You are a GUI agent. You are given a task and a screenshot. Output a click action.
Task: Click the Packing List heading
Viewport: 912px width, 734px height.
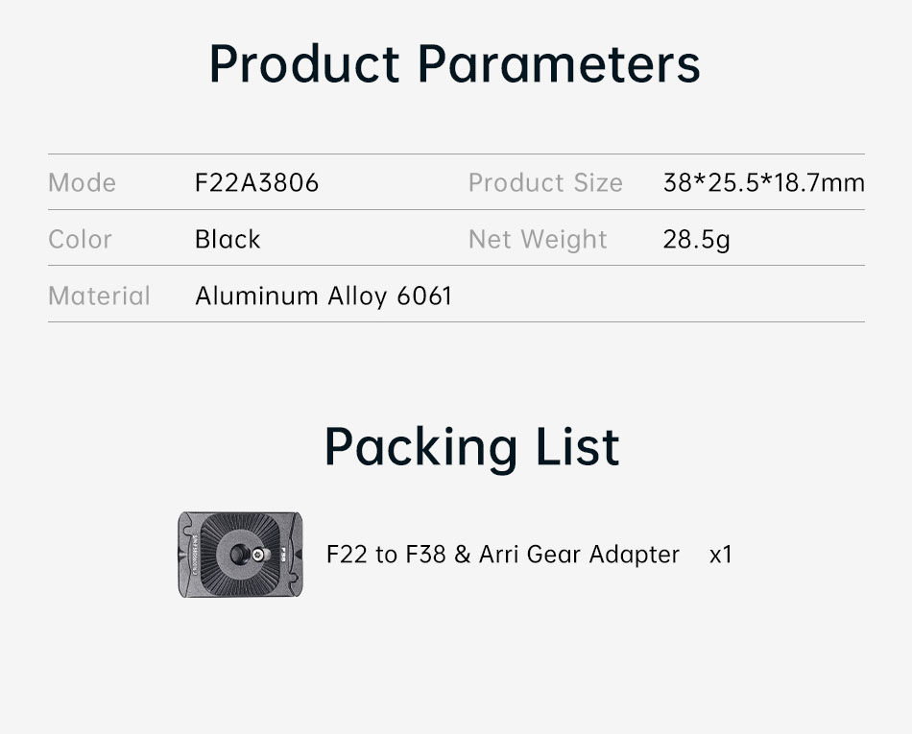(471, 447)
